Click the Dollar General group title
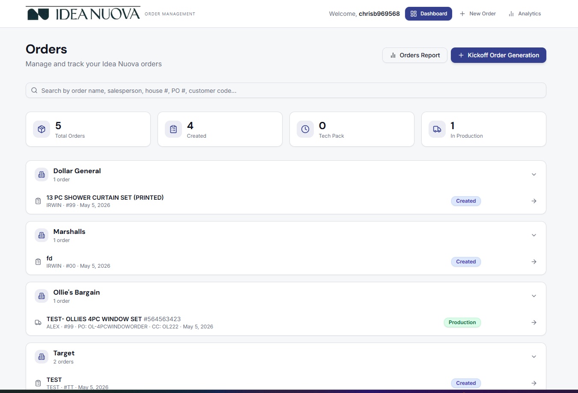The height and width of the screenshot is (393, 578). [x=77, y=171]
